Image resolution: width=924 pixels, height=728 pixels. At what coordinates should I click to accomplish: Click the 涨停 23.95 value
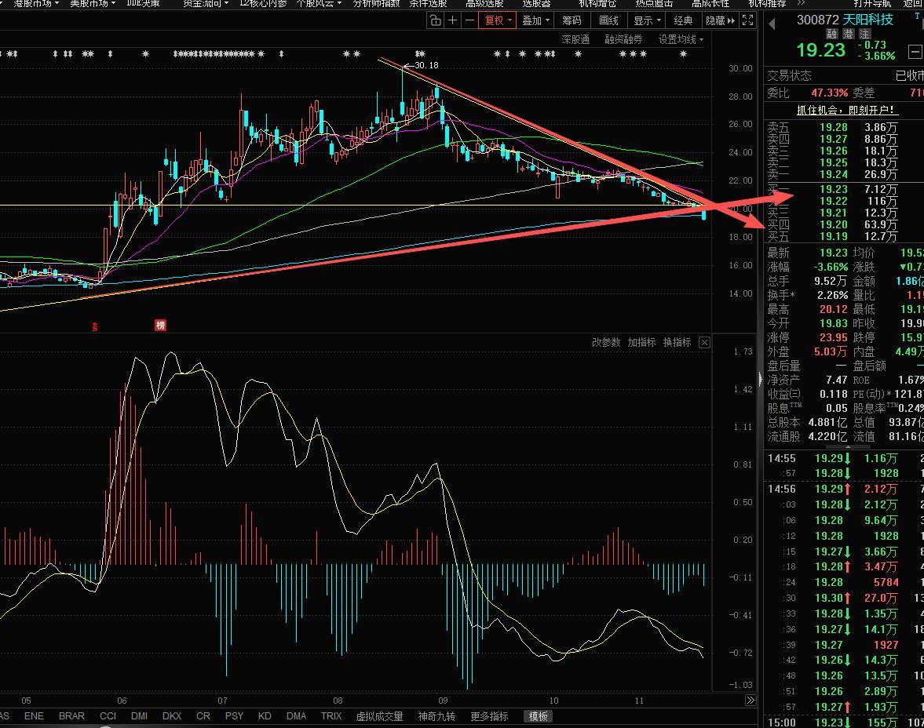833,337
